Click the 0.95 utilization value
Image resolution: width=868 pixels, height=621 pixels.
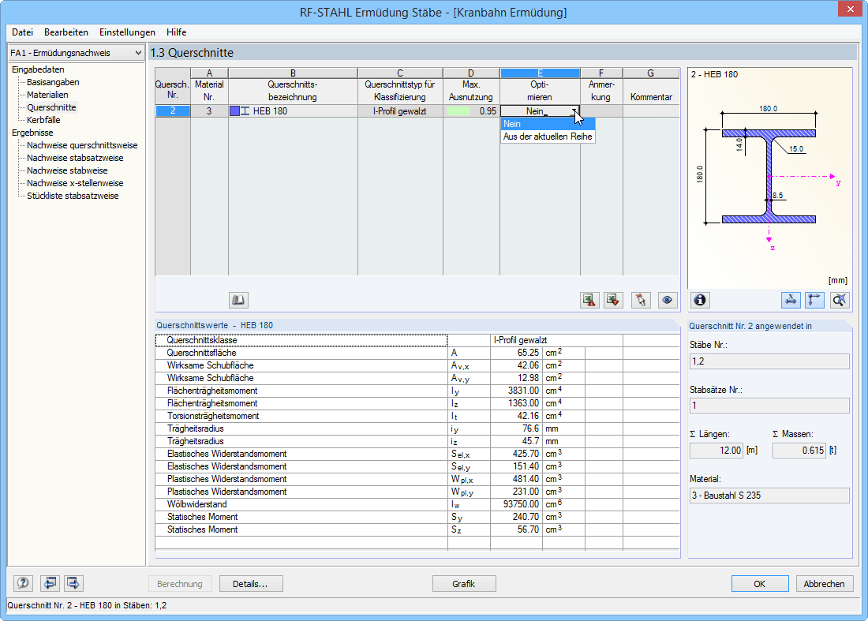click(488, 111)
